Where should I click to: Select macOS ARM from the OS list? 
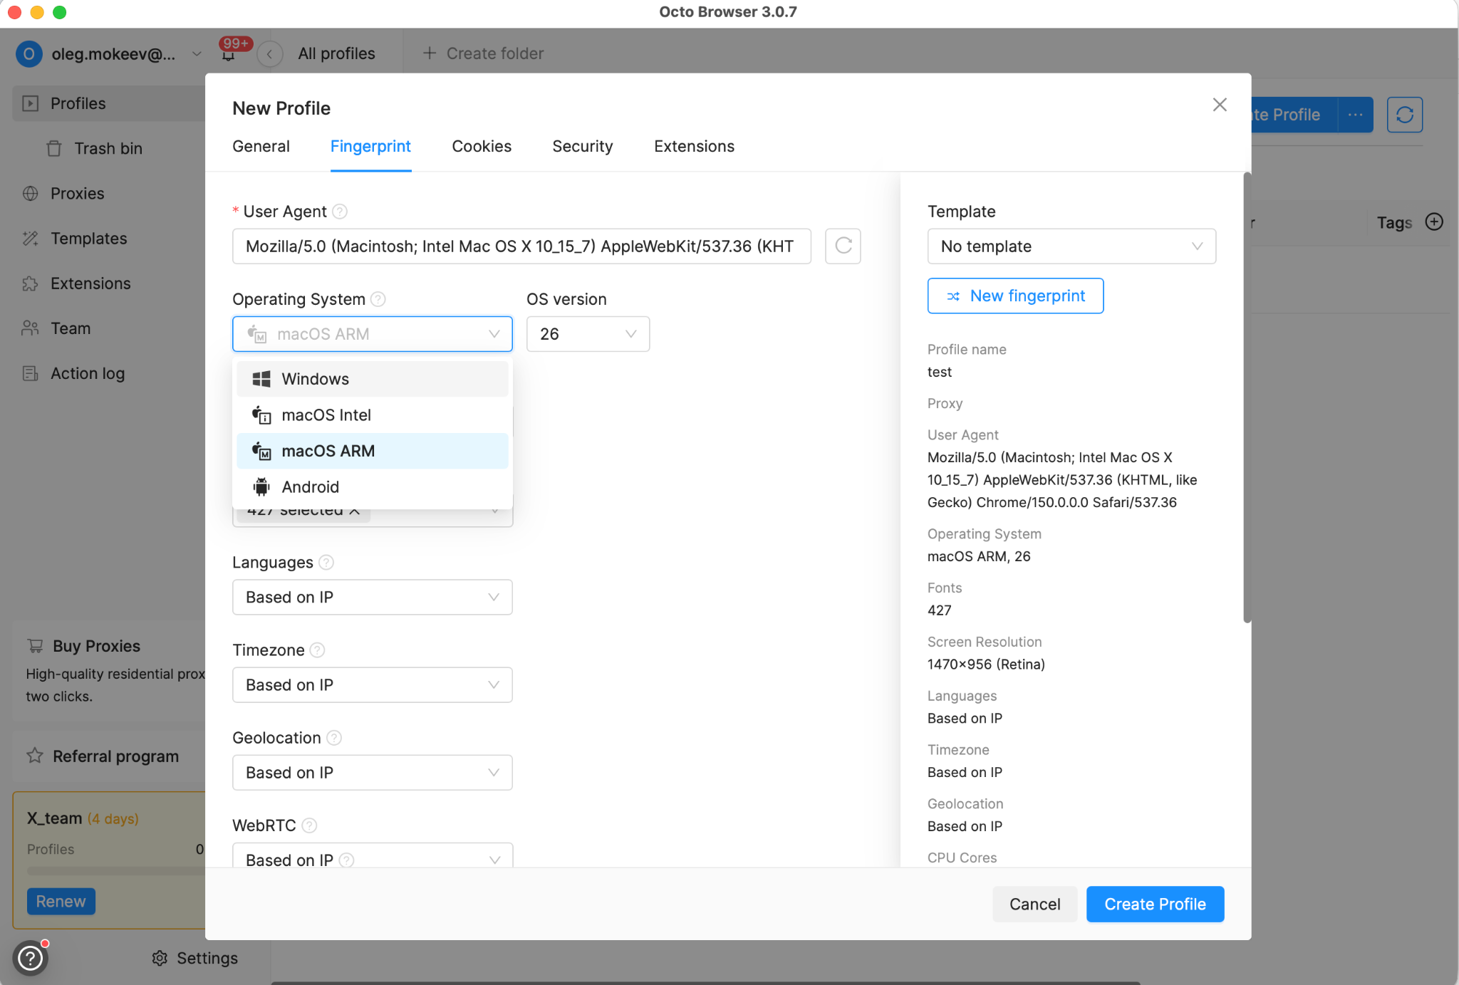[x=373, y=451]
